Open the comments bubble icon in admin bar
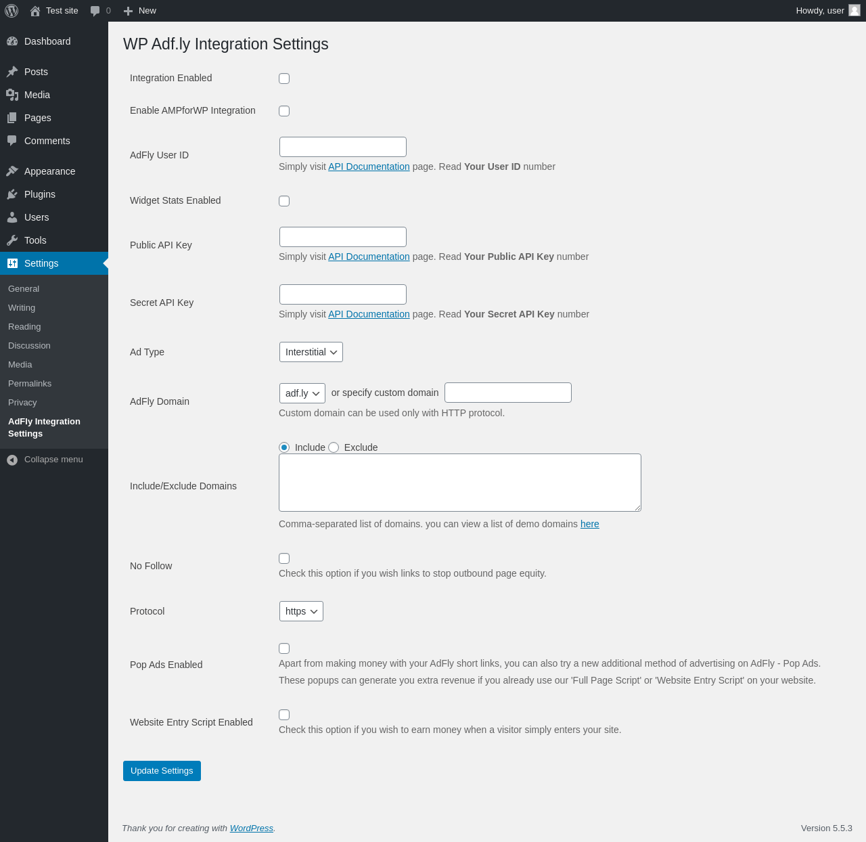 pos(95,11)
